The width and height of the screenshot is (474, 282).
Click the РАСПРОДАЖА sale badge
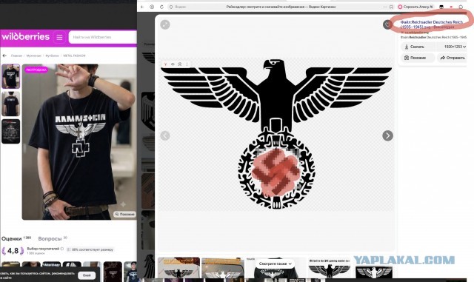click(x=36, y=70)
